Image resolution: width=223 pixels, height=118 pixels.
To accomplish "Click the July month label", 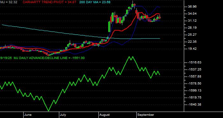I will click(63, 115).
